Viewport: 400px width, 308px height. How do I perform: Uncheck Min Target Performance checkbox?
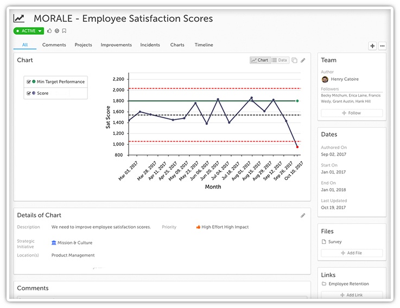coord(29,82)
